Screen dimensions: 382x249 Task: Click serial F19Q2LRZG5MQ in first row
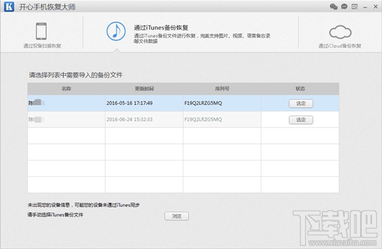point(203,103)
